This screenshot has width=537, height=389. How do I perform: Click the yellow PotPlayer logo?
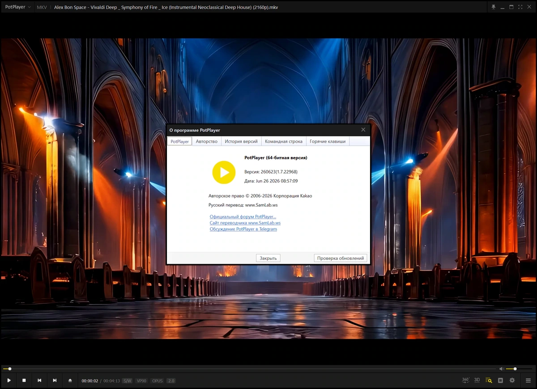pos(224,172)
